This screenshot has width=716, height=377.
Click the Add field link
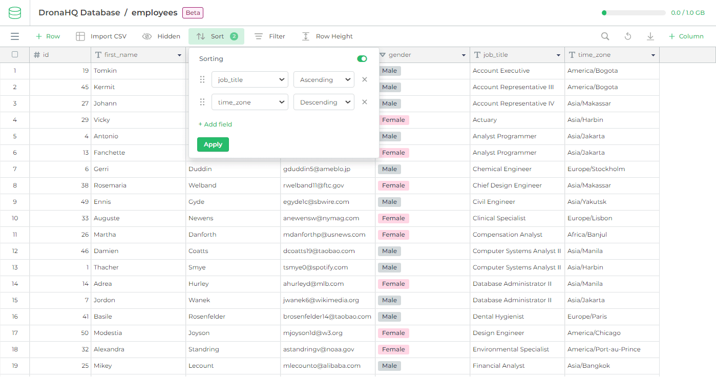pyautogui.click(x=215, y=124)
